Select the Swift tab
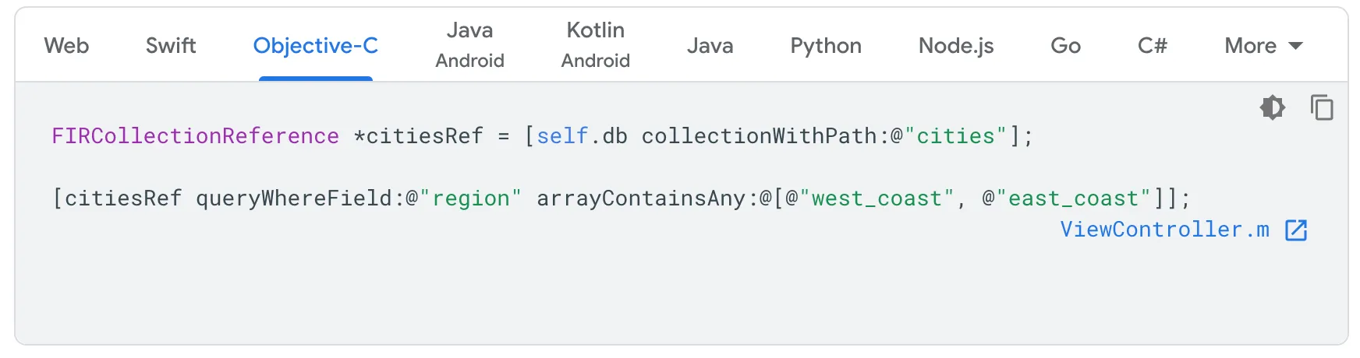 [171, 46]
